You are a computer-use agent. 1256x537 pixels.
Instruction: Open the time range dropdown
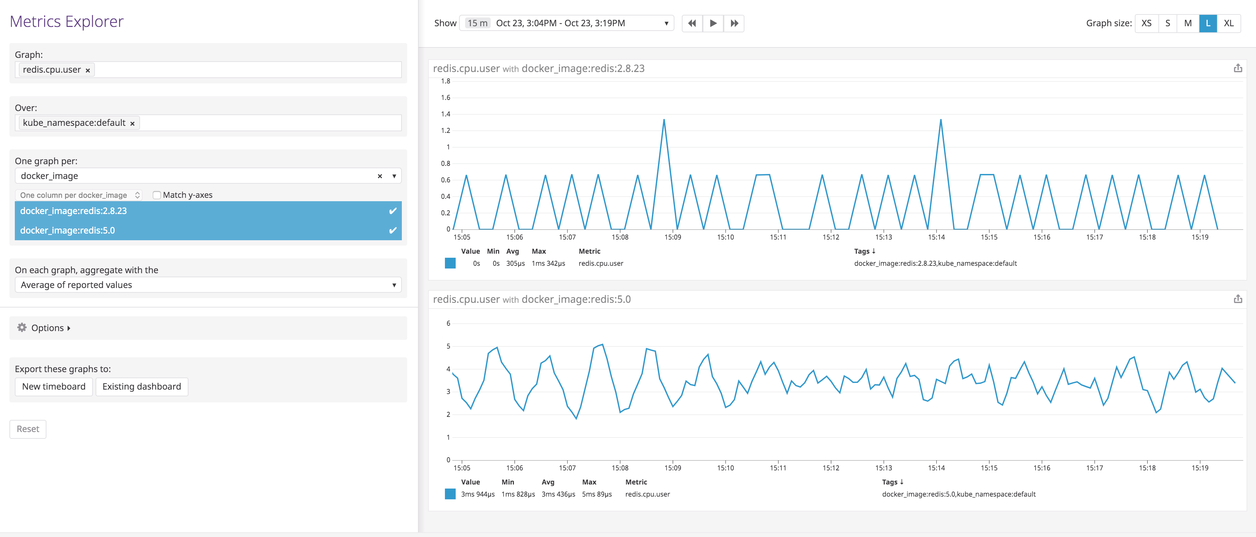click(666, 23)
